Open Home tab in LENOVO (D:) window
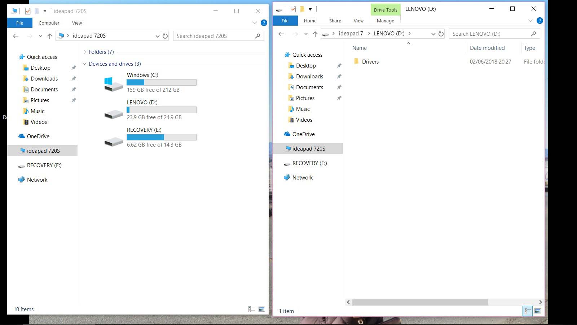This screenshot has width=577, height=325. tap(310, 21)
